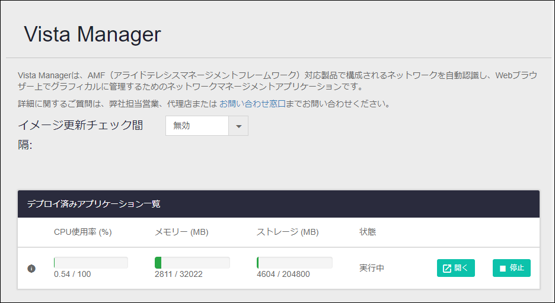Click the イメージ更新チェック間隔 label
The width and height of the screenshot is (555, 303).
(81, 135)
